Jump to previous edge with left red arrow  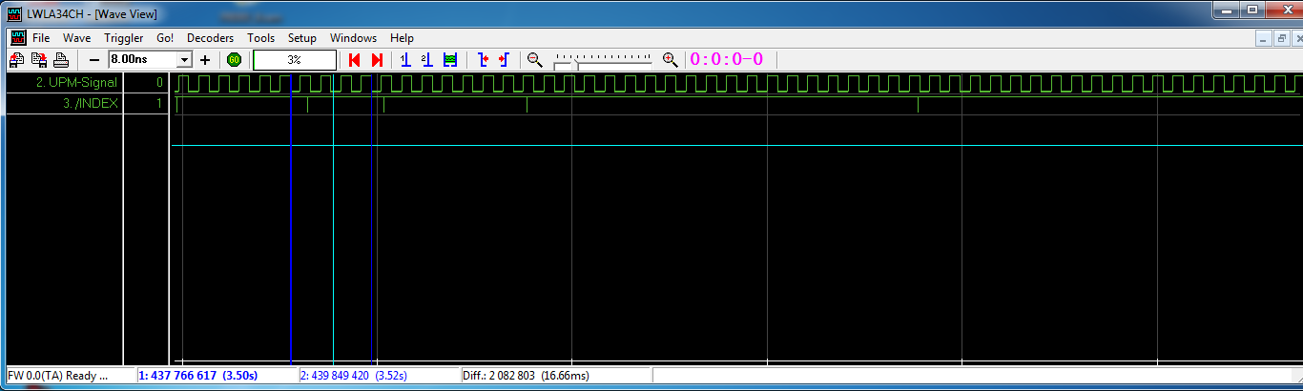354,60
